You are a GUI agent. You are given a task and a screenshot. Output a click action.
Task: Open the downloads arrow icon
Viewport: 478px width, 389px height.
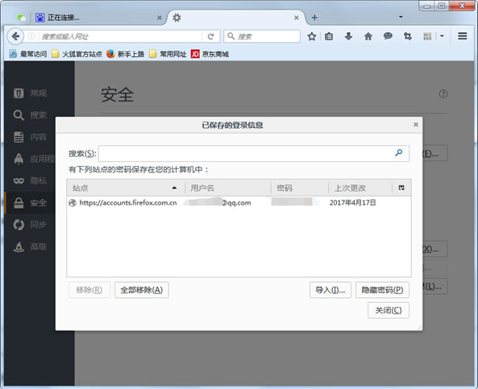click(348, 36)
